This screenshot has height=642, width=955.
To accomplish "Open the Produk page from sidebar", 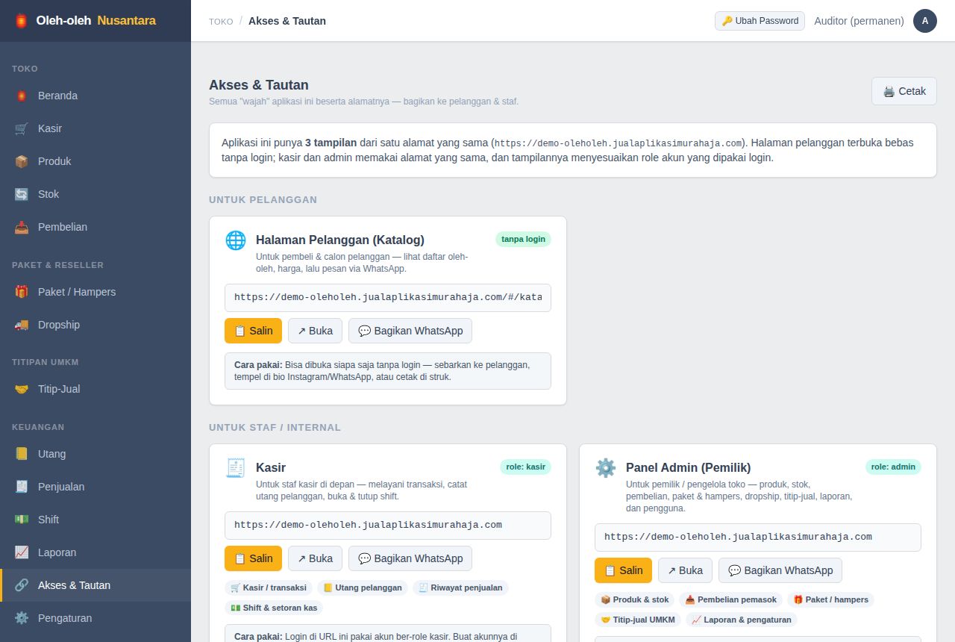I will tap(95, 161).
